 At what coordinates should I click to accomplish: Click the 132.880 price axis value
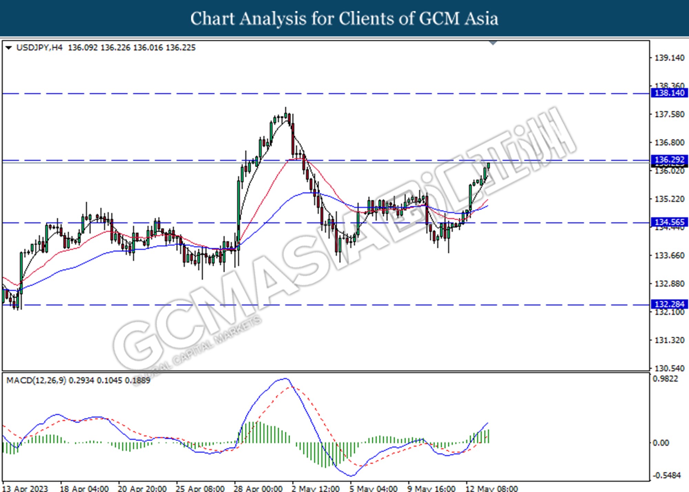(669, 284)
